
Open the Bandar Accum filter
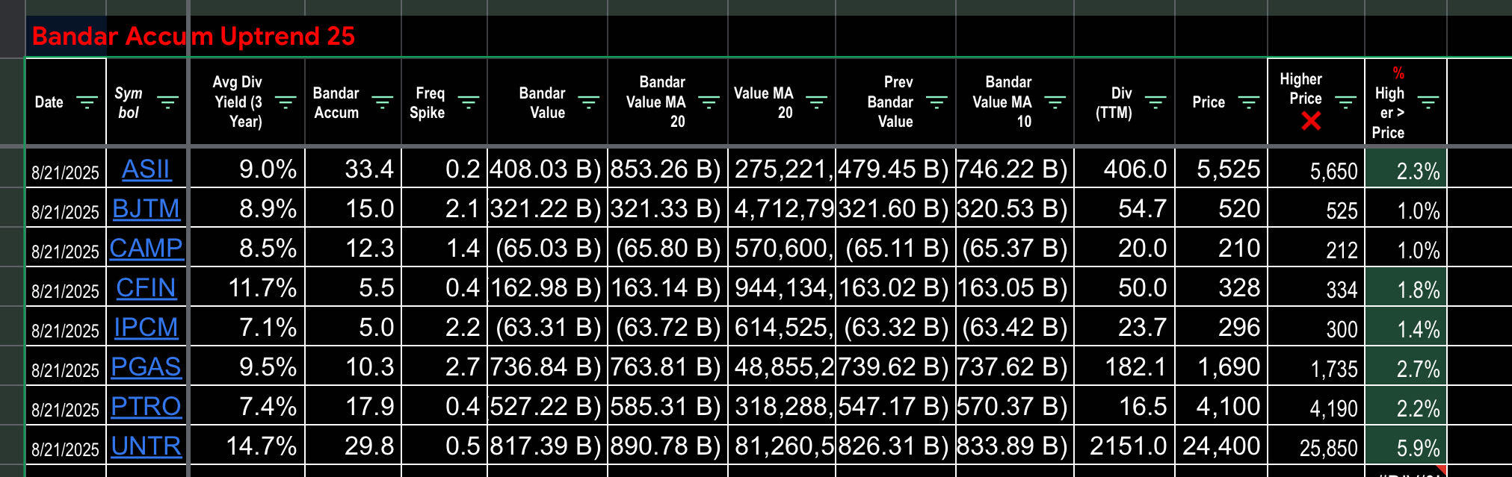coord(382,102)
